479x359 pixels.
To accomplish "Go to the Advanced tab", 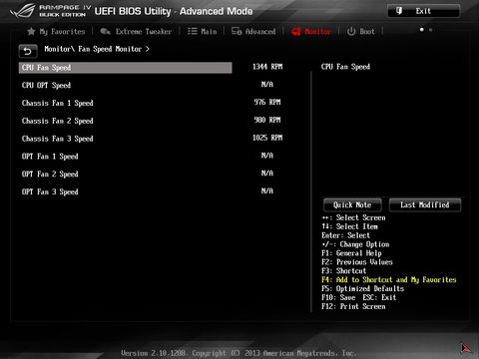I will [x=253, y=32].
